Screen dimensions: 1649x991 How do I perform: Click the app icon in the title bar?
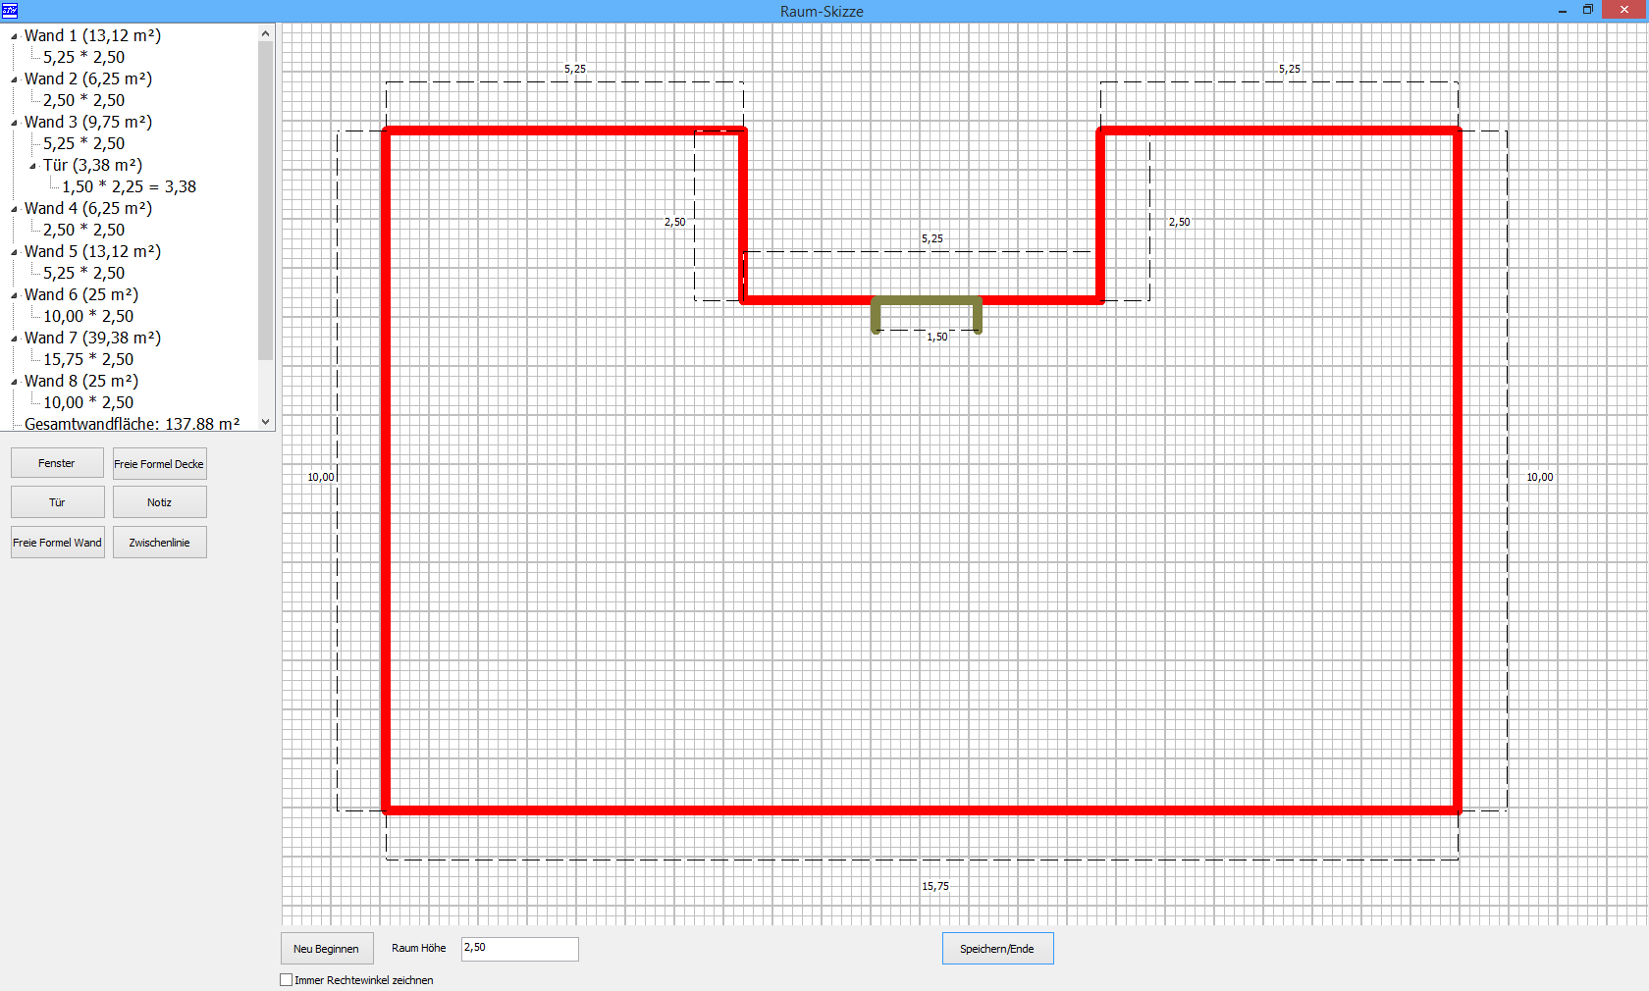click(x=10, y=11)
